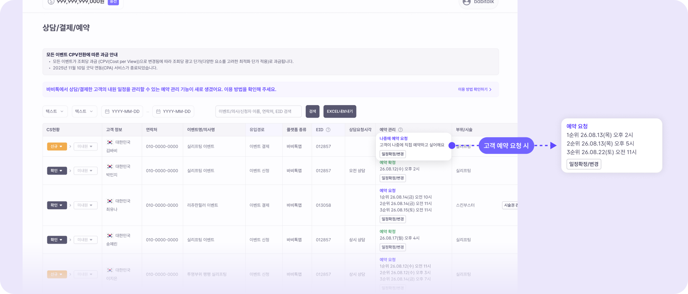Image resolution: width=688 pixels, height=294 pixels.
Task: Click the 투명부위 팽팽 실리프팅 event name
Action: (x=207, y=274)
